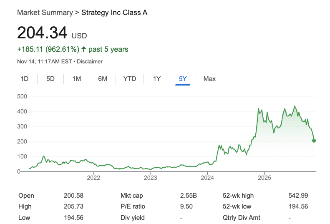Switch to the YTD tab

[x=130, y=78]
